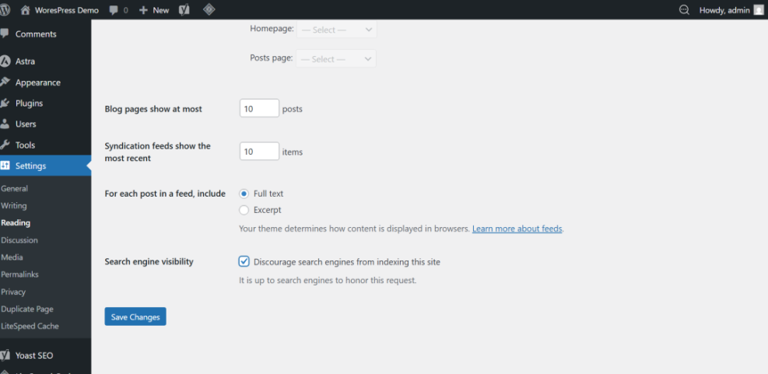The image size is (768, 374).
Task: Open the home icon for WoresPress Demo
Action: pos(26,10)
